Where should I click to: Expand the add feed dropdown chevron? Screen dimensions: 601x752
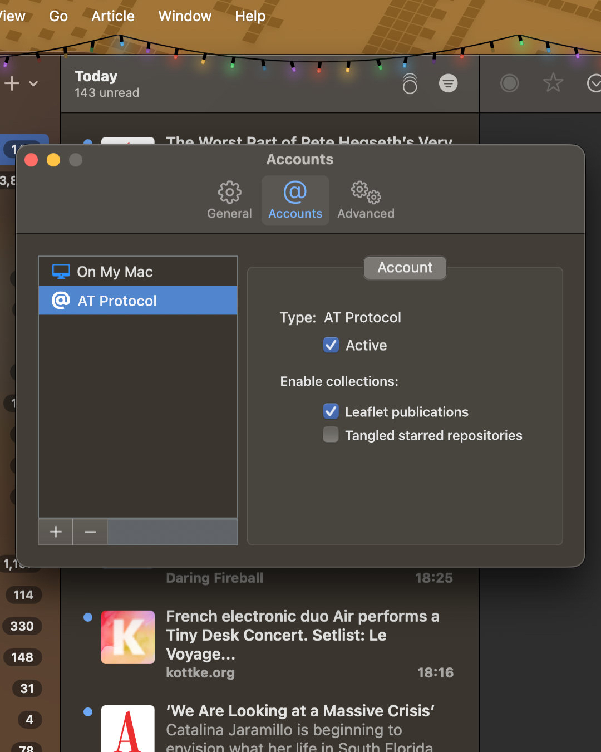point(33,84)
